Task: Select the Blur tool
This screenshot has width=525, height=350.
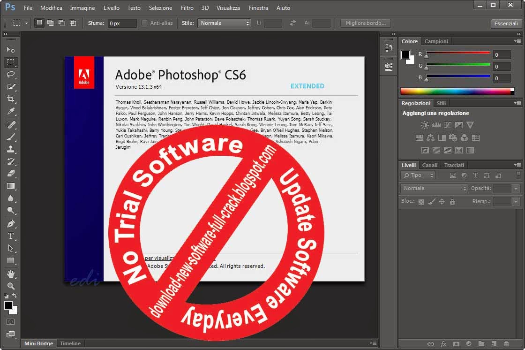Action: 11,198
